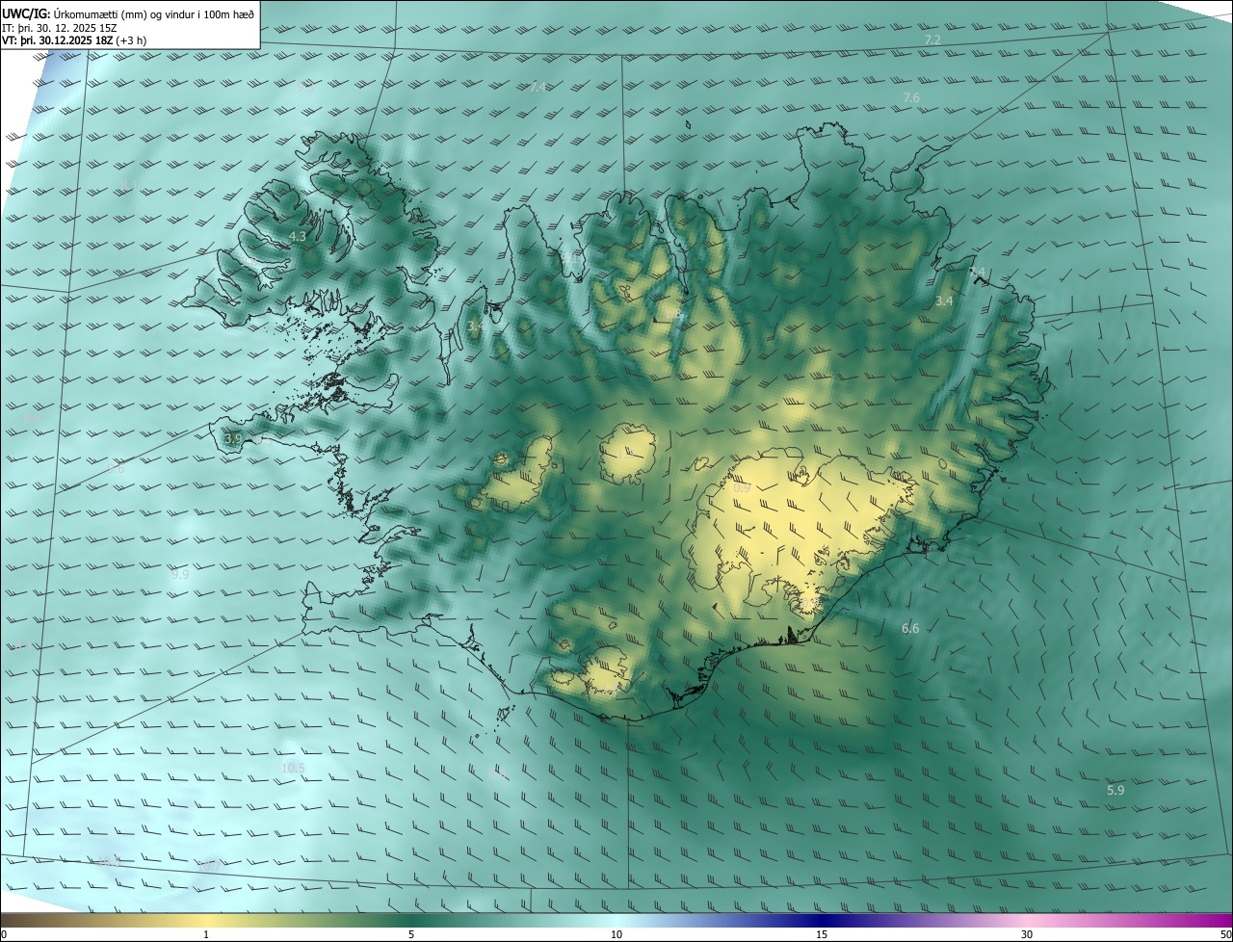
Task: Click the 0 tick on the color scale
Action: click(x=4, y=934)
